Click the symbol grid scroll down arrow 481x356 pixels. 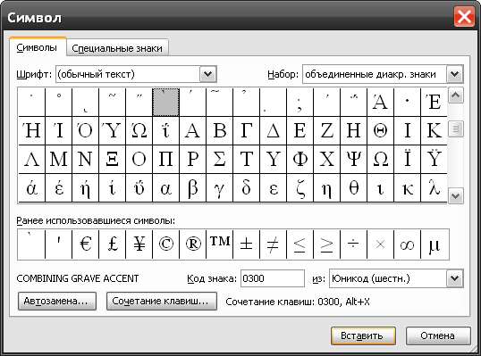(x=456, y=196)
